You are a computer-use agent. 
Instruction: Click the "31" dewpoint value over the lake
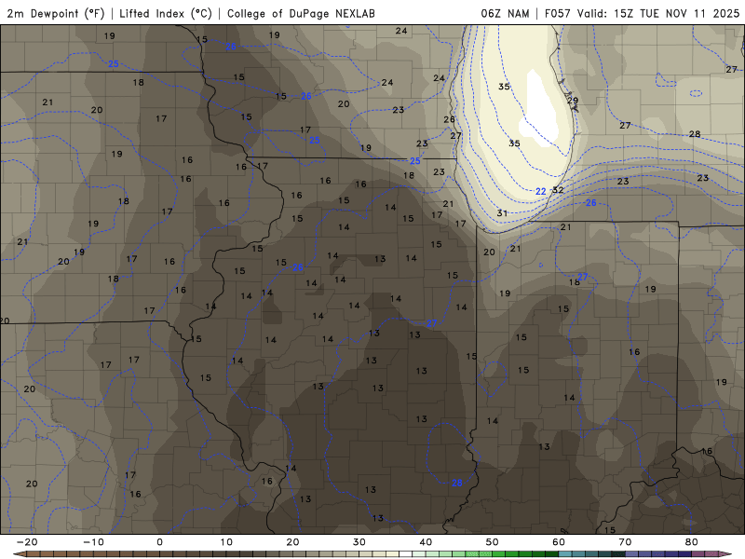(502, 213)
